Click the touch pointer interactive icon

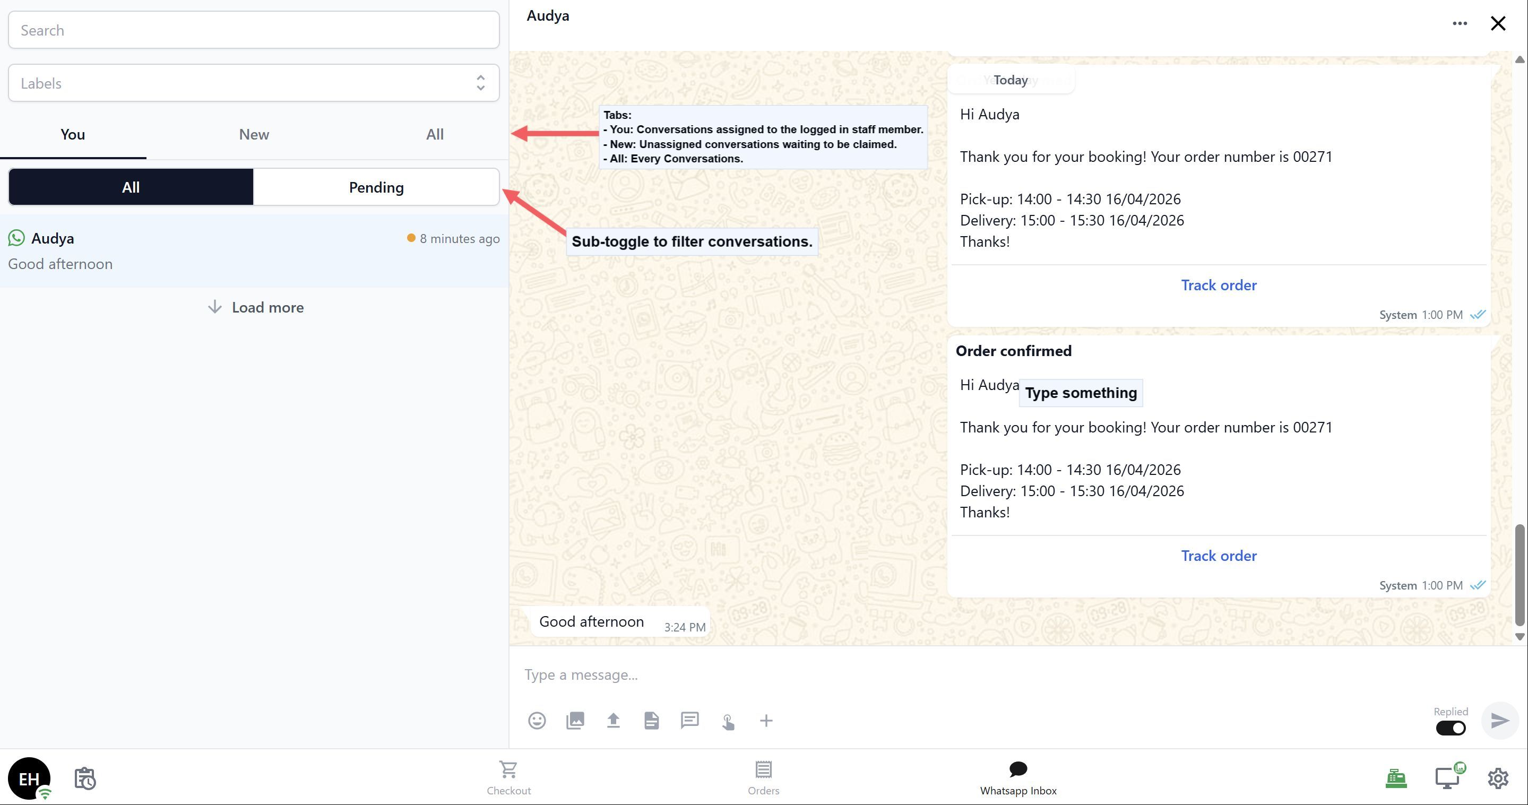728,721
